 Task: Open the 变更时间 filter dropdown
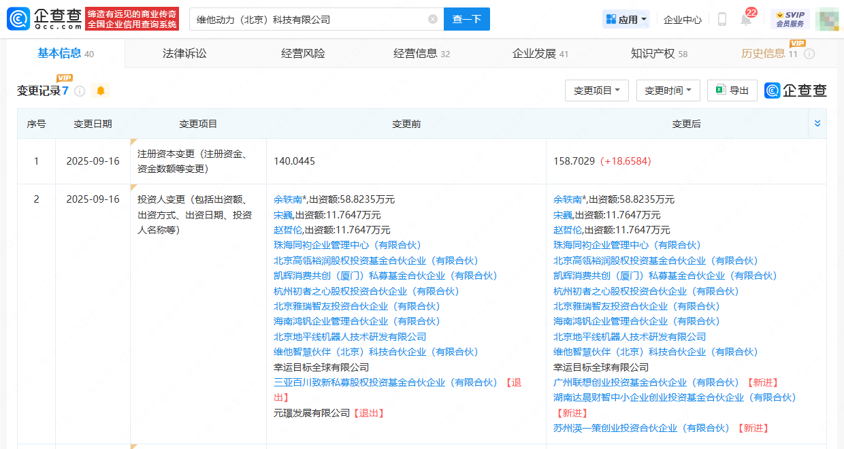coord(668,90)
